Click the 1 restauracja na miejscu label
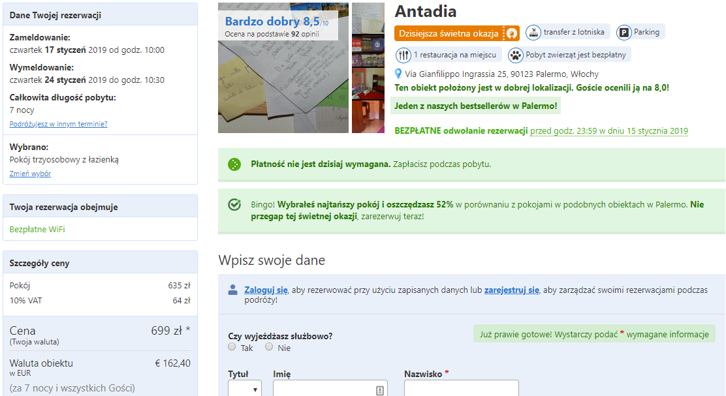This screenshot has width=726, height=396. pyautogui.click(x=454, y=55)
